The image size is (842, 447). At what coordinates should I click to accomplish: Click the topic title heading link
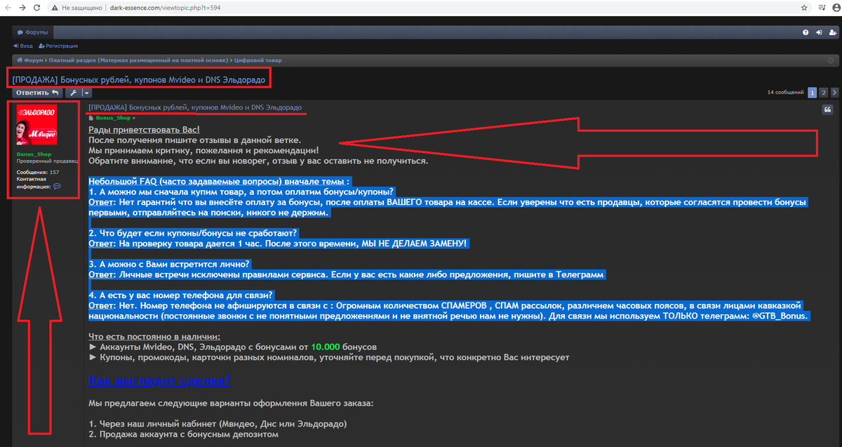[x=139, y=80]
